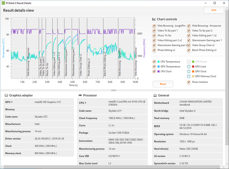Click the Photo Editing v2 chart marker
This screenshot has height=169, width=229.
89,67
